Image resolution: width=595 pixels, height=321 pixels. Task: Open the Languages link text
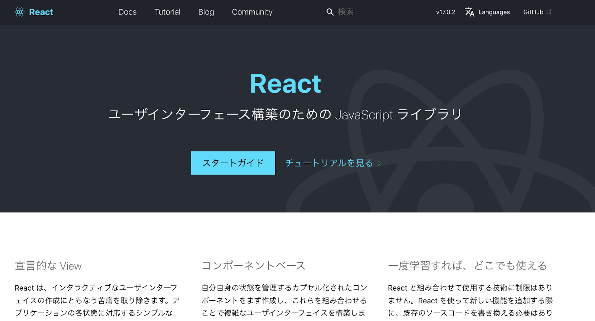pyautogui.click(x=494, y=12)
